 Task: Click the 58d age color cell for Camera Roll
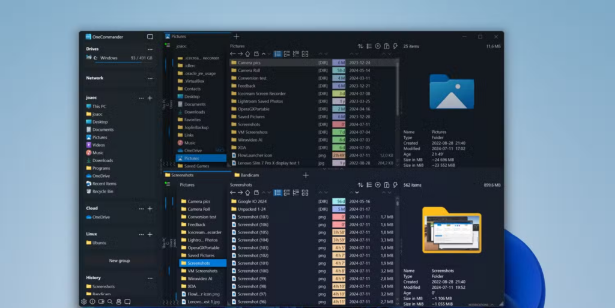(x=339, y=70)
